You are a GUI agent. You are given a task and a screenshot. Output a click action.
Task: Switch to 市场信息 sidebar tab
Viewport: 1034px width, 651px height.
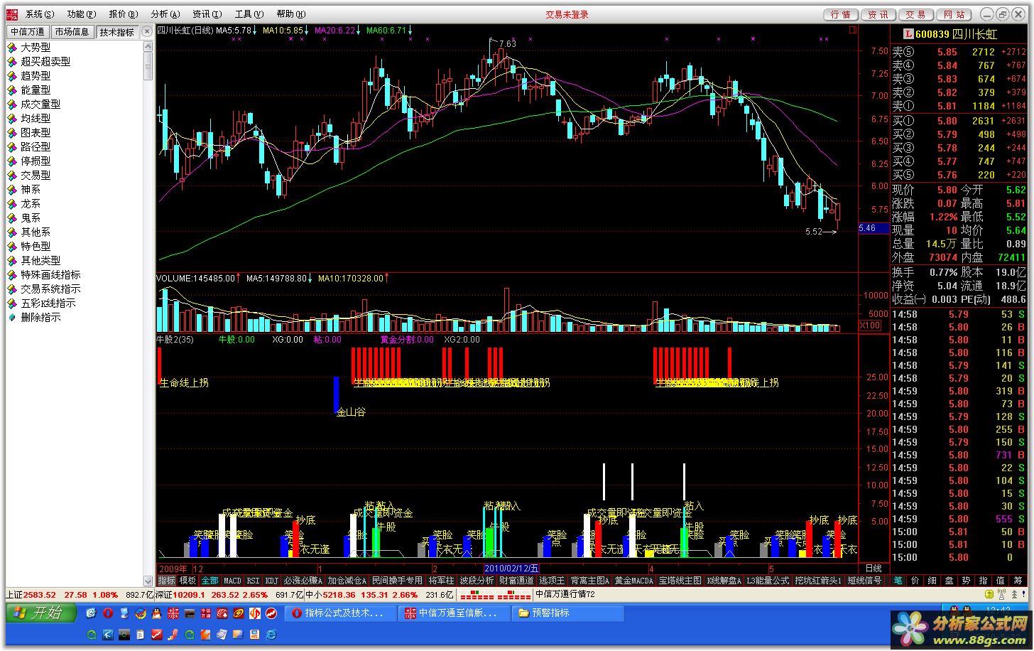point(72,32)
